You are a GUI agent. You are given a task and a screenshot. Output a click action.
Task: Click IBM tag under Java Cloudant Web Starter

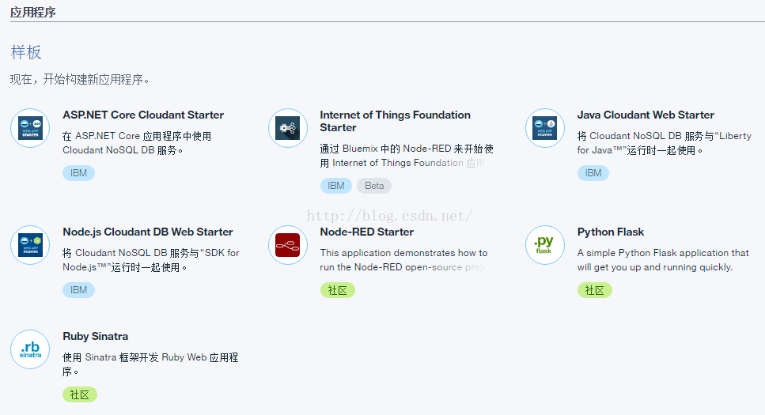593,173
